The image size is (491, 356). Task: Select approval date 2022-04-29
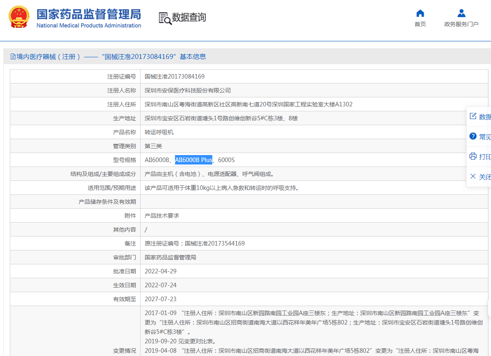[160, 271]
